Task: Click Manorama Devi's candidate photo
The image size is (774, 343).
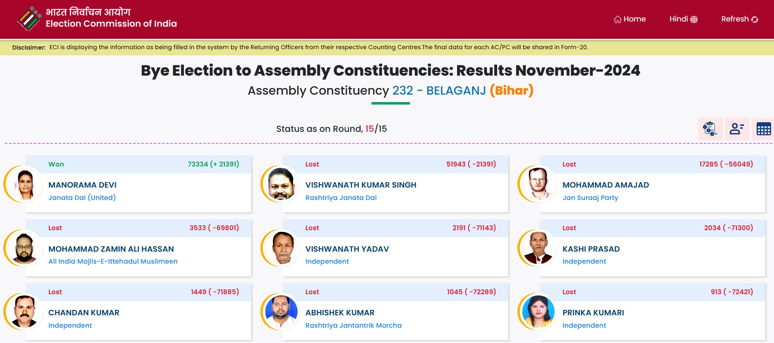Action: point(26,184)
